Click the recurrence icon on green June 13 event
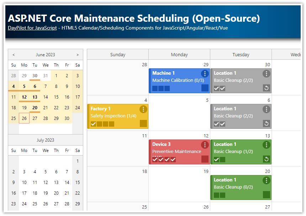Image resolution: width=306 pixels, height=216 pixels. [x=266, y=159]
